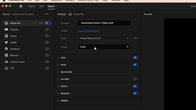196x110 pixels.
Task: Open the Sequence menu
Action: tap(56, 1)
